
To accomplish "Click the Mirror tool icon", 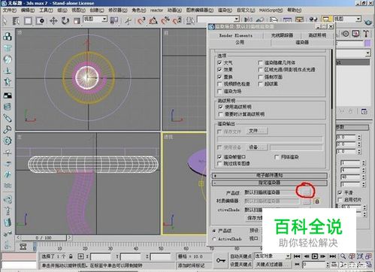I will 248,20.
